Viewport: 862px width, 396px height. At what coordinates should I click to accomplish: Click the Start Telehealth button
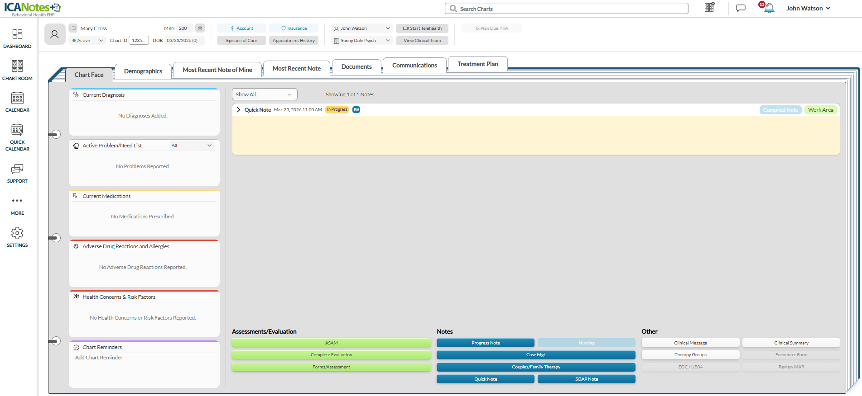point(422,28)
